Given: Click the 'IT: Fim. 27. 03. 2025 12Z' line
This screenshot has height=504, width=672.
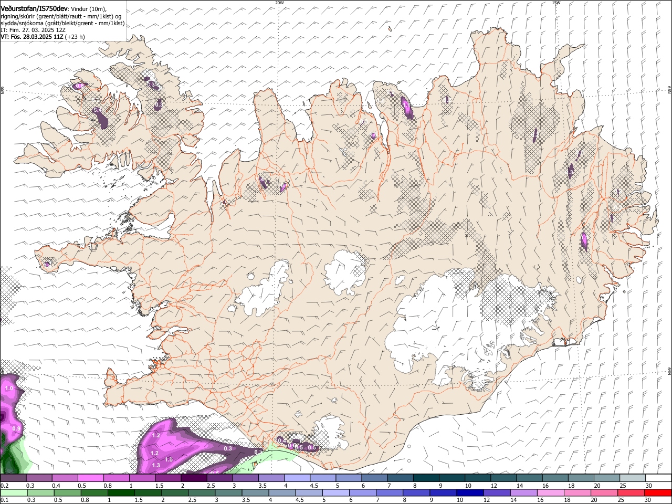Looking at the screenshot, I should pos(33,30).
